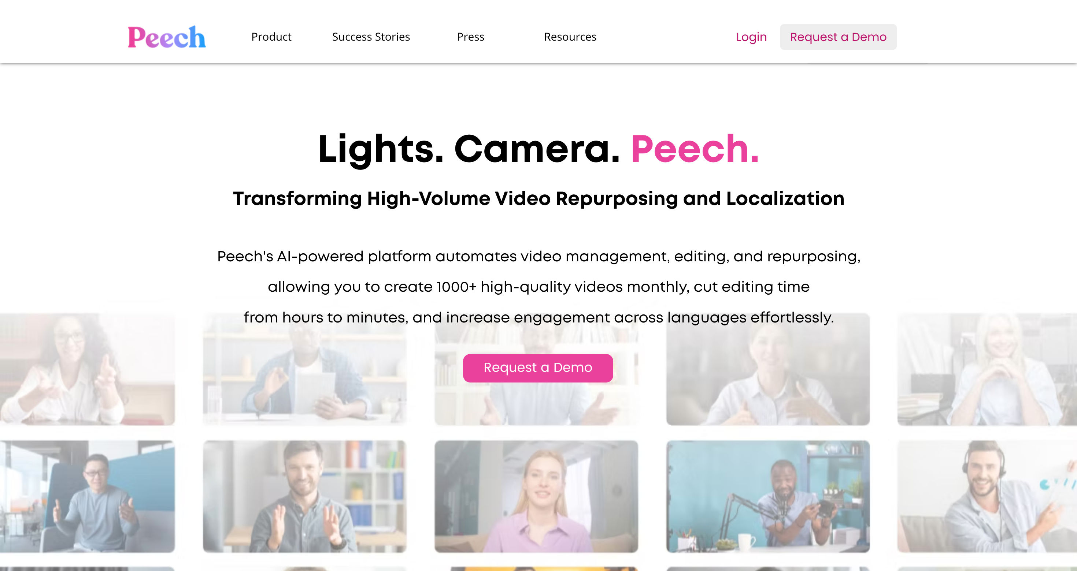Click the Lights. Camera. headline text
The image size is (1077, 571).
[469, 149]
